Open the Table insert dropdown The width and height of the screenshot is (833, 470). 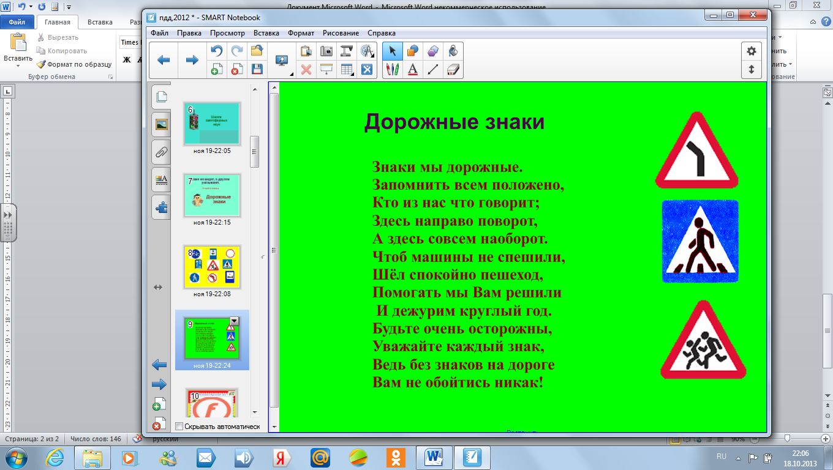(347, 69)
